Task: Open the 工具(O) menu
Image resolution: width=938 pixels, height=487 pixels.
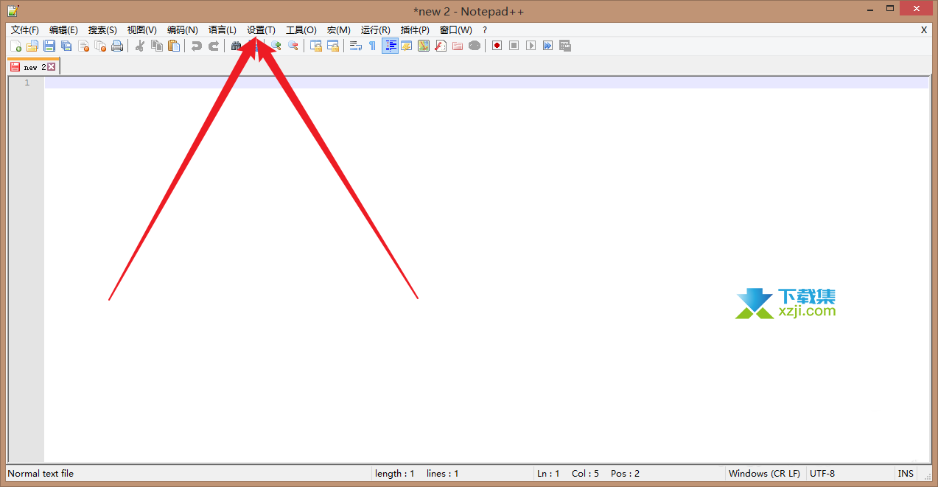Action: [x=301, y=30]
